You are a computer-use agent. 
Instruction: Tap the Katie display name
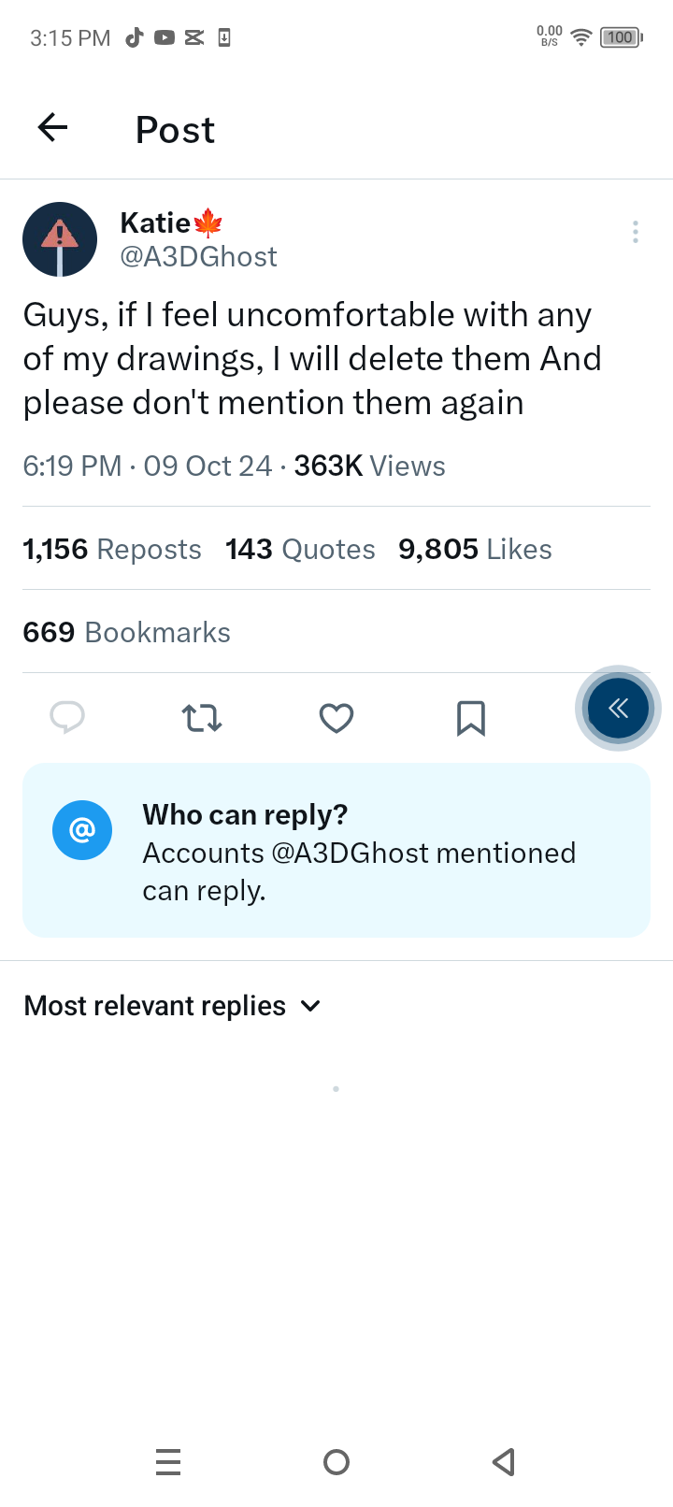156,223
